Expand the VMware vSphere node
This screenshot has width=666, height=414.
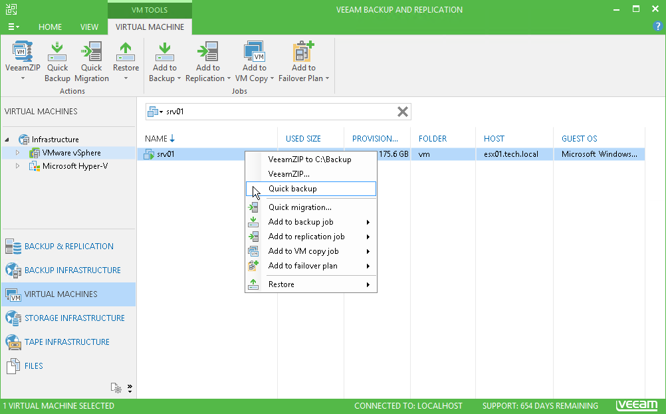coord(17,152)
